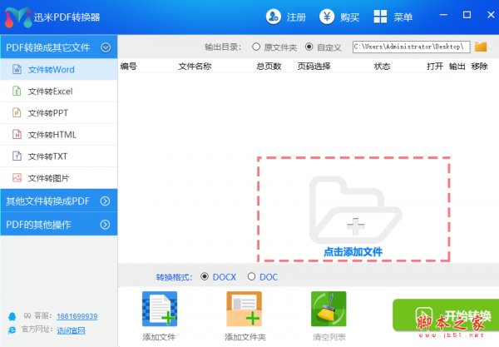Click the TXT file icon in sidebar
The width and height of the screenshot is (499, 347).
coord(17,156)
